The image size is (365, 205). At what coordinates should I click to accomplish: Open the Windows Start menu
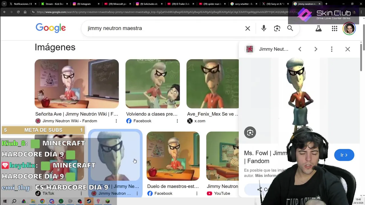click(x=5, y=201)
